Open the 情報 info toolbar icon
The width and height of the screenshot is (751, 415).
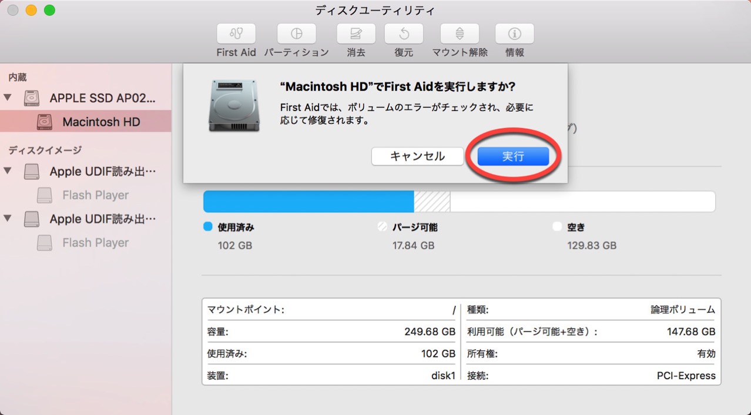515,34
